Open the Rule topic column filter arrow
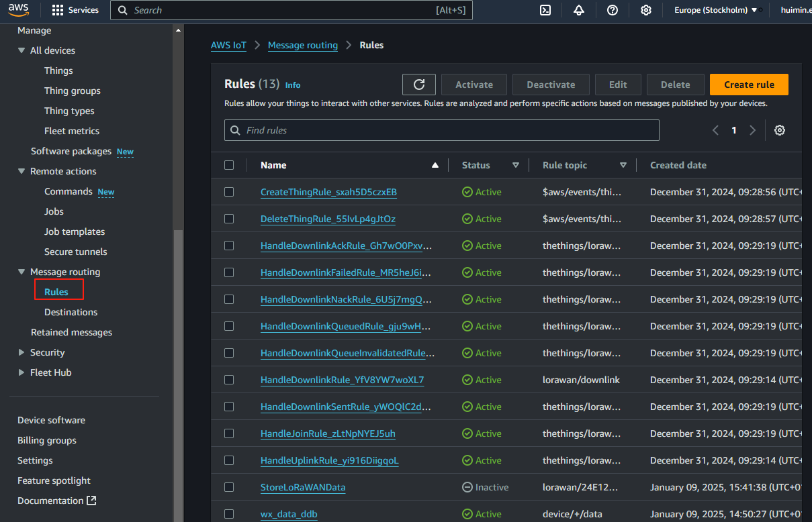The width and height of the screenshot is (812, 522). [x=623, y=165]
